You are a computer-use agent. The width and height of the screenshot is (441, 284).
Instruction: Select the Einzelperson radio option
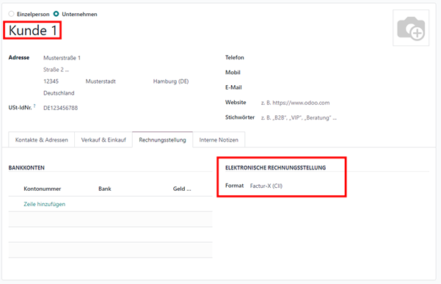[11, 14]
